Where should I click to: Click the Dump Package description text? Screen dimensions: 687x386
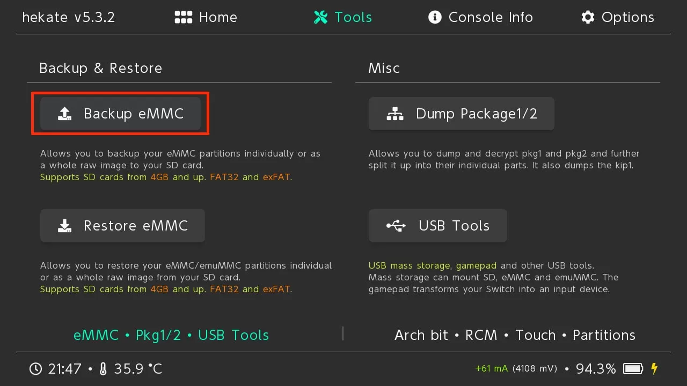tap(504, 159)
